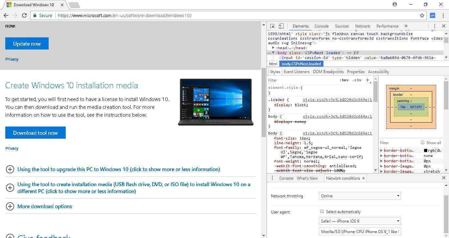Click the ellipsis beside the body element
Screen dimensions: 449x238
click(x=269, y=53)
